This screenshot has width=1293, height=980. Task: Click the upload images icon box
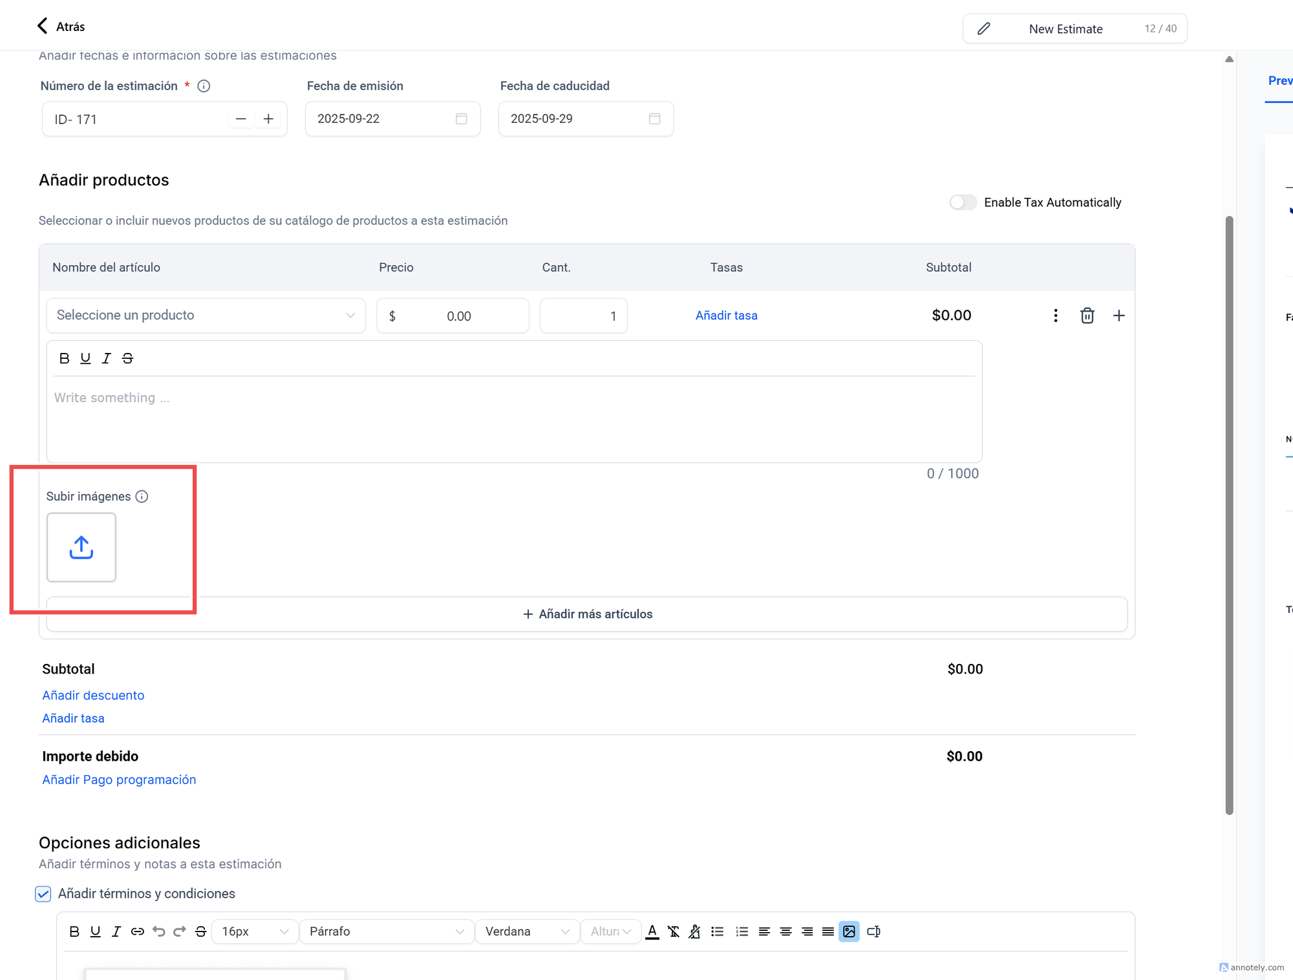[x=81, y=547]
